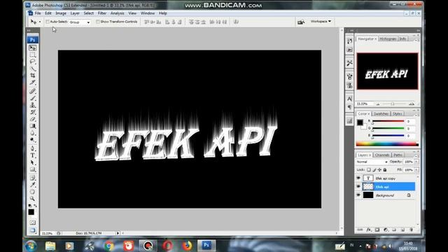Expand the panel dock with the double arrows

tap(351, 30)
